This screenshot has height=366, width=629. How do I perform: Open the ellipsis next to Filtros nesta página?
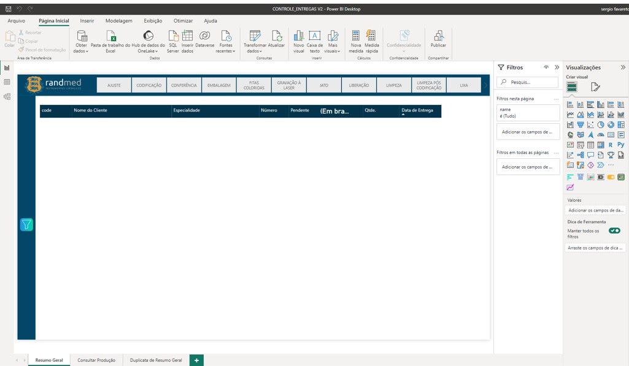[556, 99]
